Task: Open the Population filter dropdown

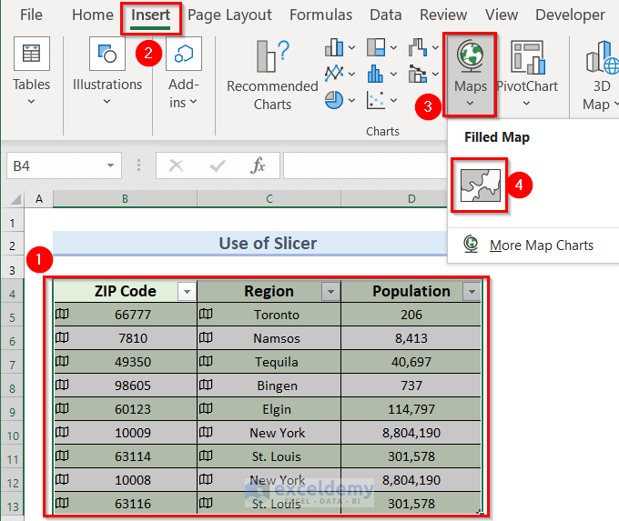Action: tap(472, 292)
